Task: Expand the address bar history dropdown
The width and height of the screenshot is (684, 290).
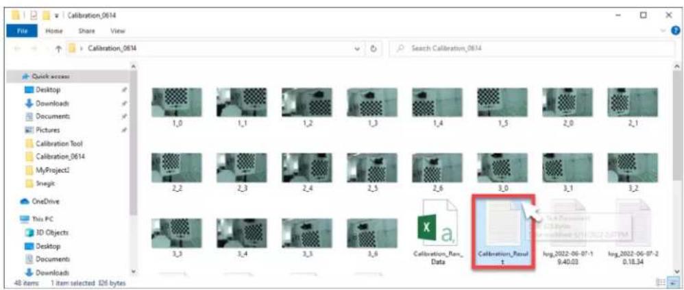Action: coord(358,49)
